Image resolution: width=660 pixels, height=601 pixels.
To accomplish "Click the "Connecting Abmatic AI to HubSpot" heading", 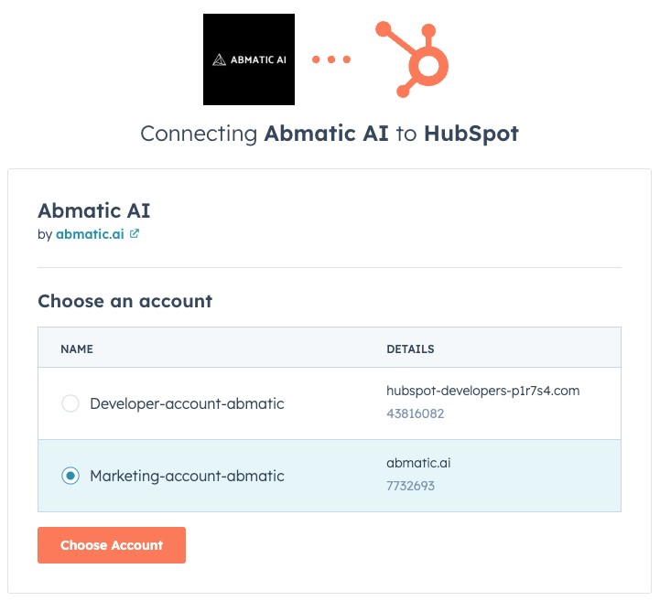I will (x=330, y=134).
